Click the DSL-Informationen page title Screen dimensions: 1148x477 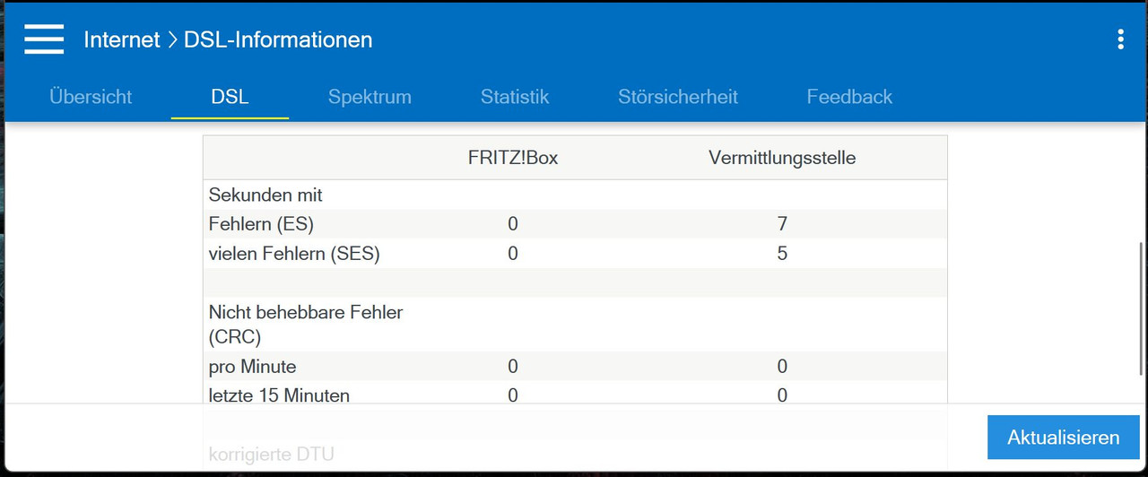(x=278, y=39)
